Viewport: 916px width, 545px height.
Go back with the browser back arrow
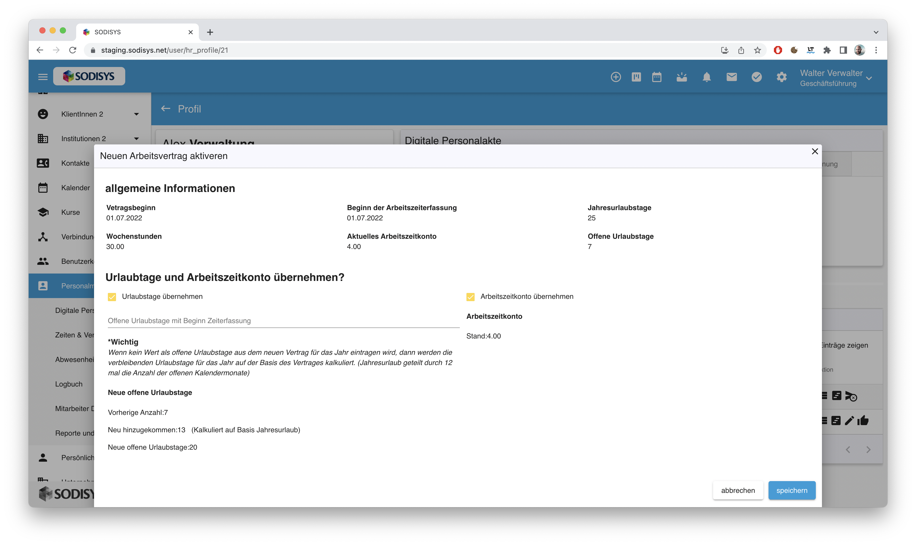click(x=40, y=50)
